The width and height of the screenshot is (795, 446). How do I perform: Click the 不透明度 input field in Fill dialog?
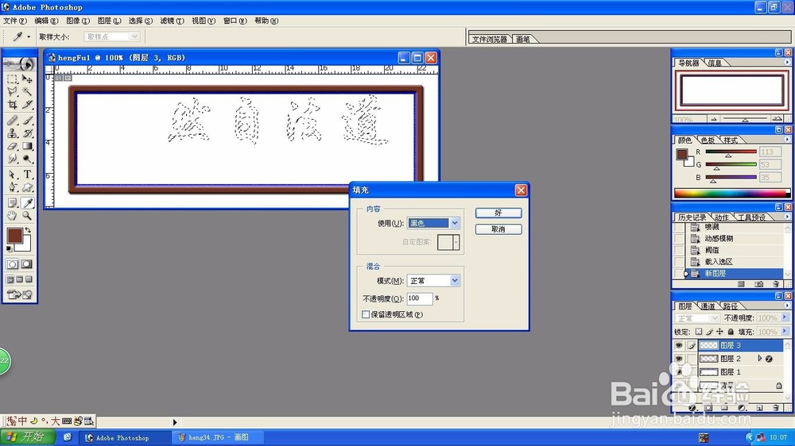pyautogui.click(x=419, y=298)
